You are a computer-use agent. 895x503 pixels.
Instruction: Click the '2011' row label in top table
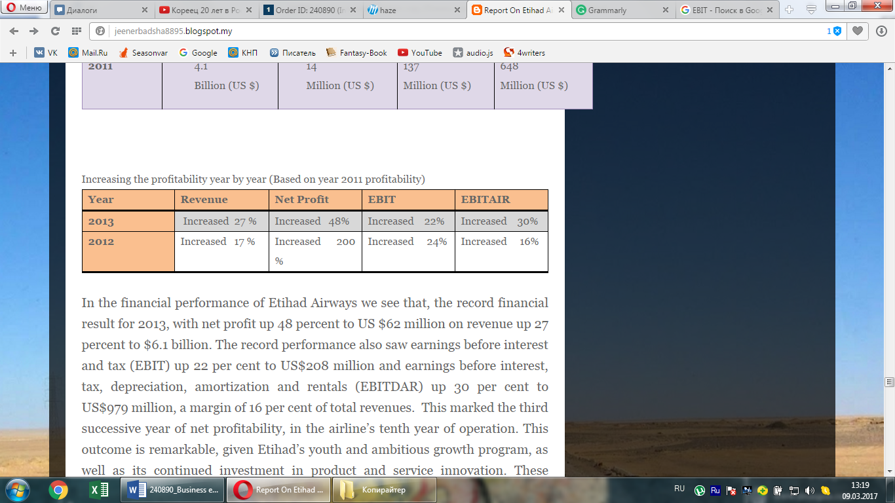tap(100, 66)
